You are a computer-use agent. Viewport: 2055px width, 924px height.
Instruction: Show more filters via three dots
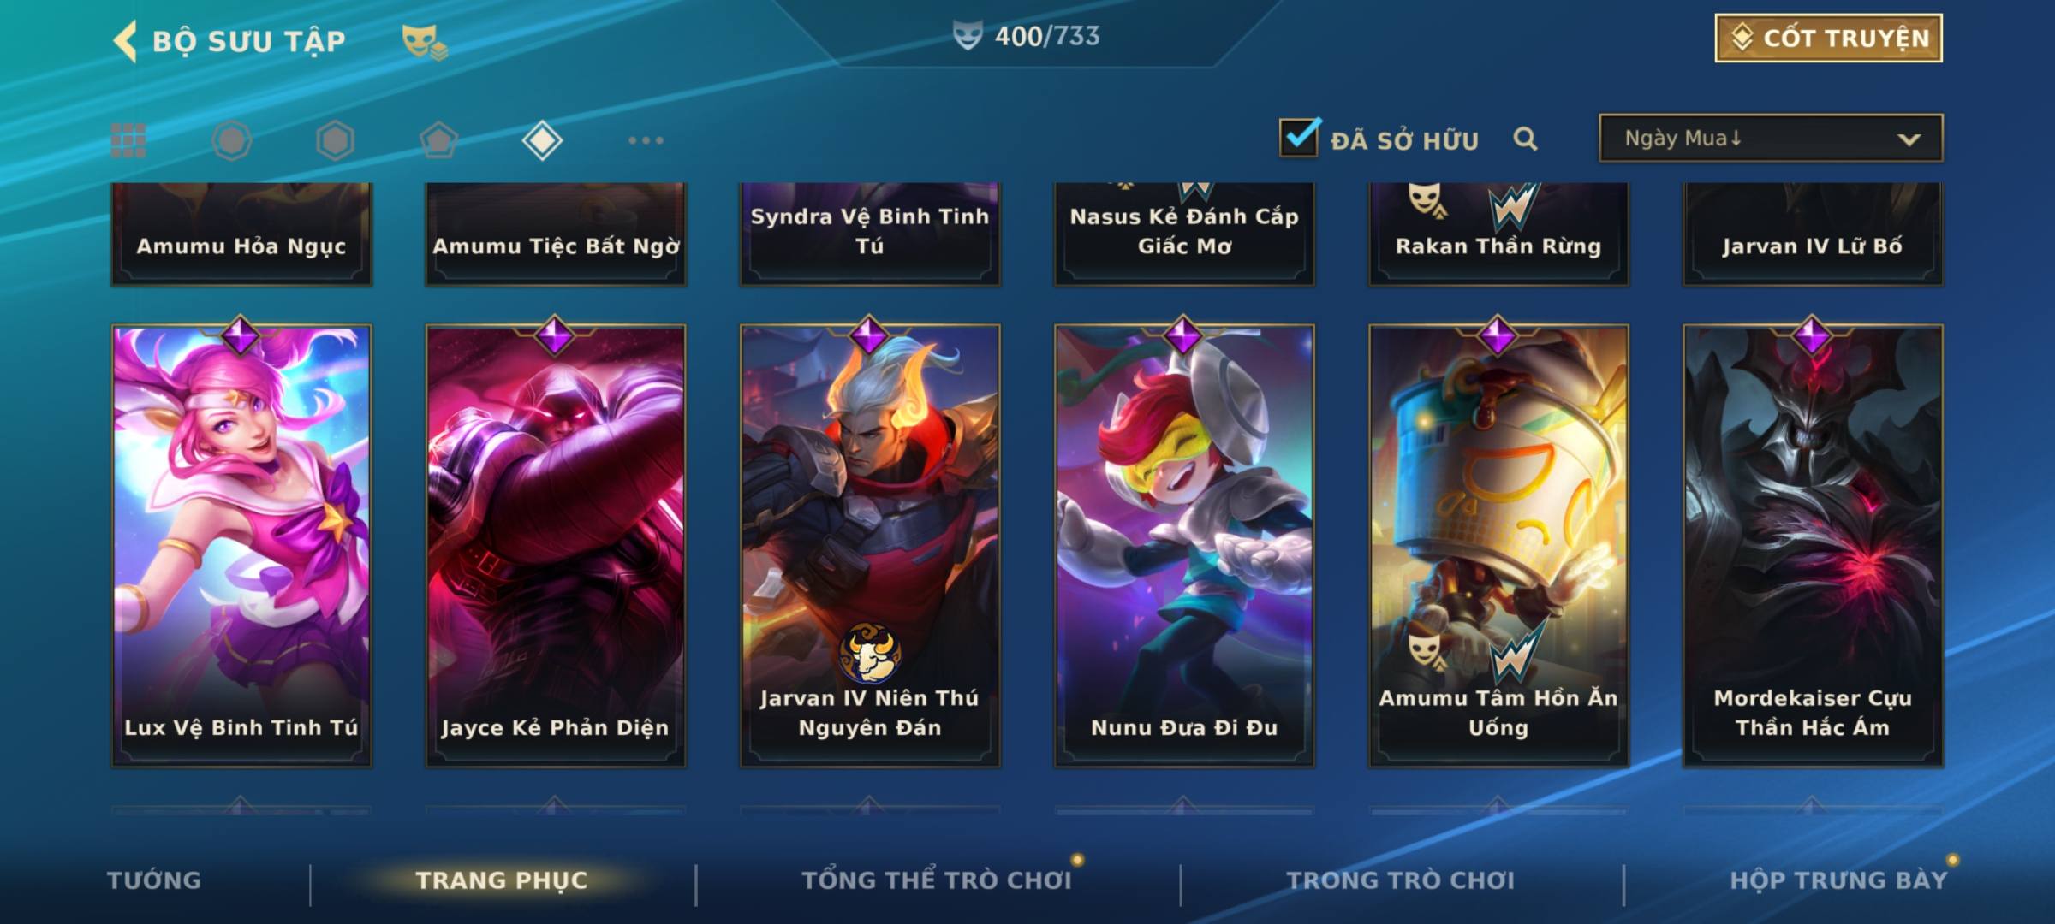click(646, 140)
